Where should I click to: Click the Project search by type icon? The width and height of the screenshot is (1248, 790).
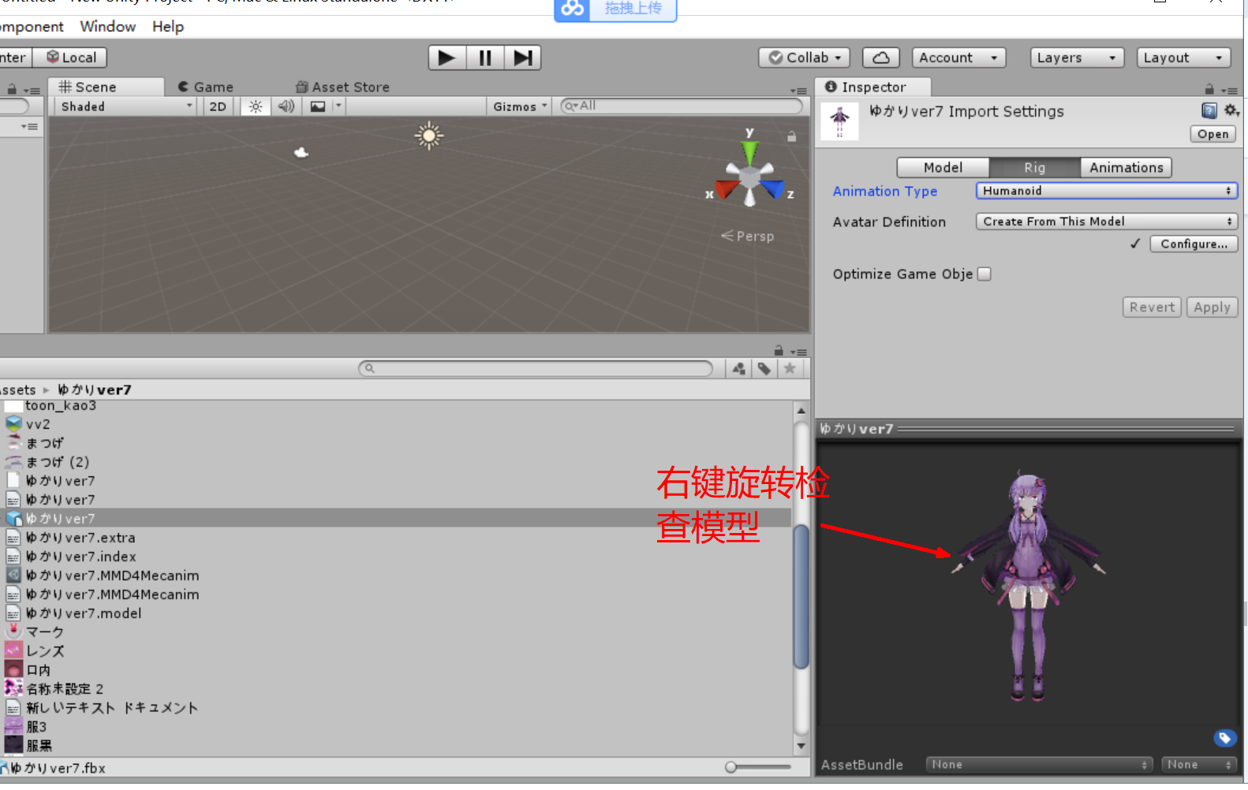point(739,368)
